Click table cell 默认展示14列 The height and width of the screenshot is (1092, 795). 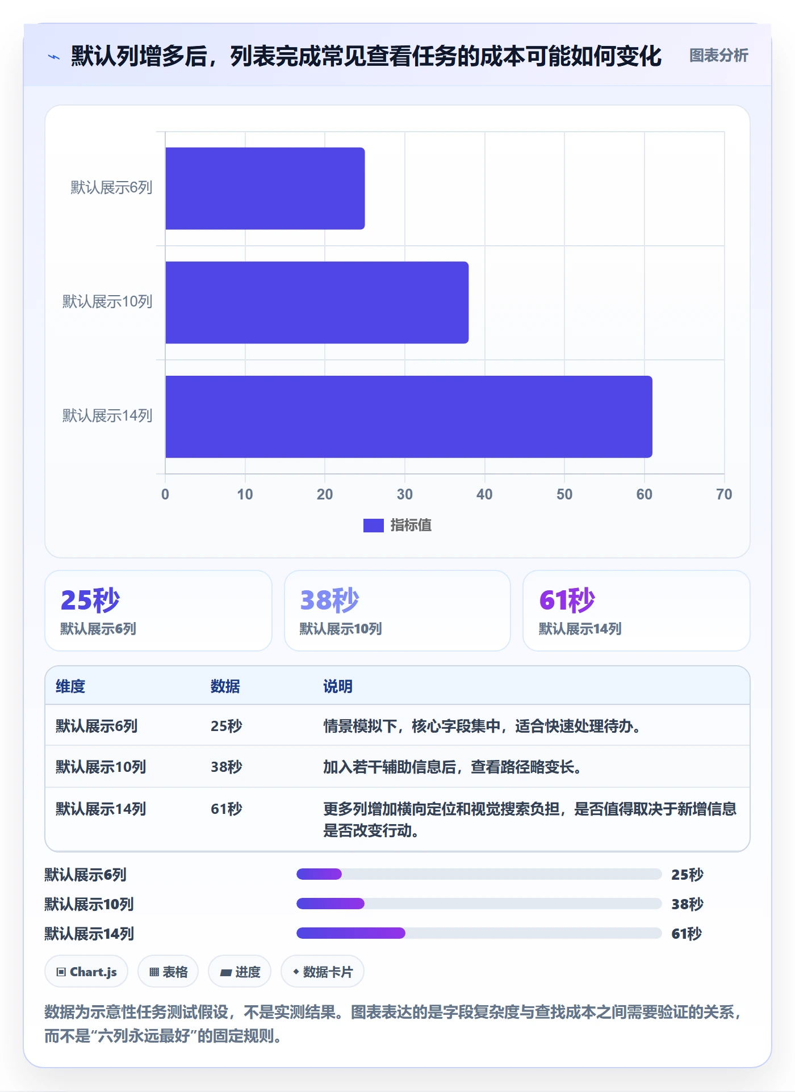click(x=101, y=809)
